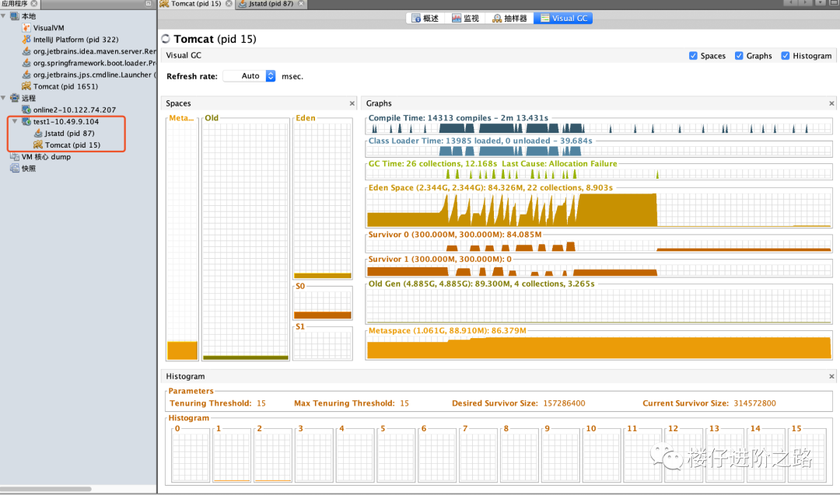Click the horizontal scrollbar in applications panel
Screen dimensions: 840x495
[46, 489]
